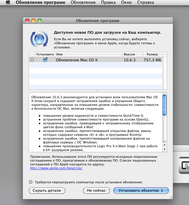
Task: Open the Обновление menu
Action: coord(83,2)
